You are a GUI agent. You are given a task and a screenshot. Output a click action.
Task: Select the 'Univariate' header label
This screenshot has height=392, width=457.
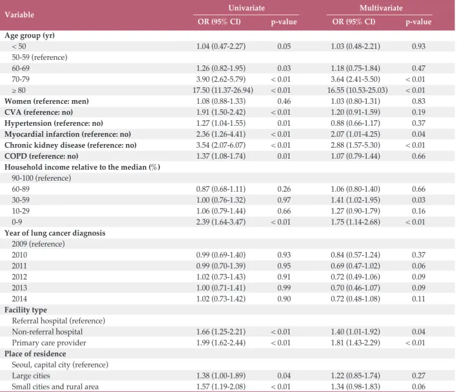[246, 8]
